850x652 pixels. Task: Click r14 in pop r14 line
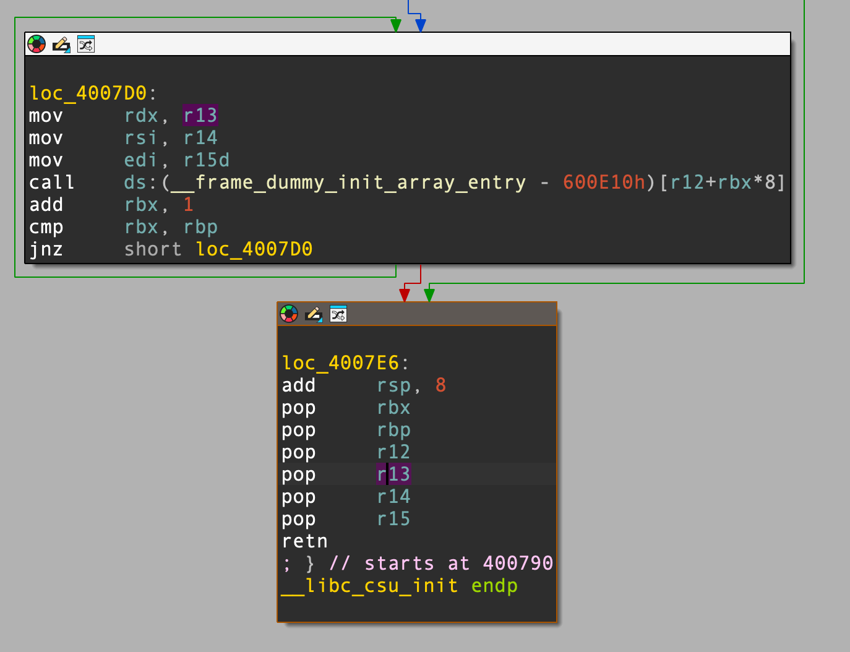[x=393, y=497]
